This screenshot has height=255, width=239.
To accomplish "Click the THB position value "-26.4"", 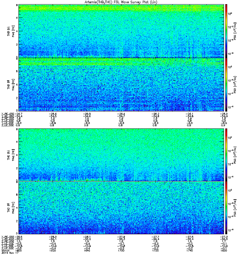I will tap(121, 114).
